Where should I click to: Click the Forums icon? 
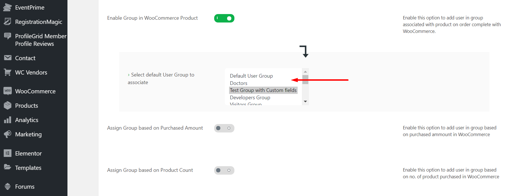8,186
